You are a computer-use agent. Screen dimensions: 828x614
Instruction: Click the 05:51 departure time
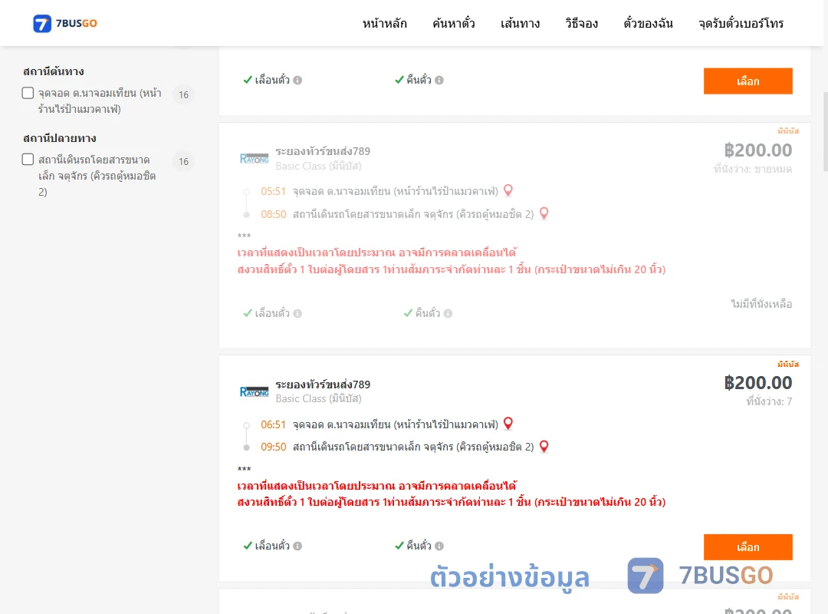click(x=273, y=191)
